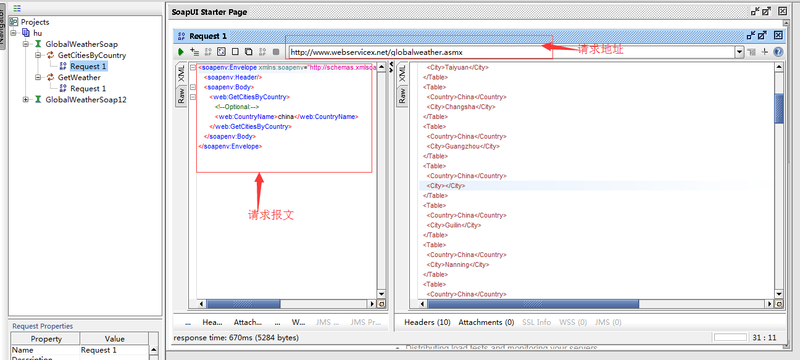Click request XML horizontal scrollbar thumb

[243, 304]
